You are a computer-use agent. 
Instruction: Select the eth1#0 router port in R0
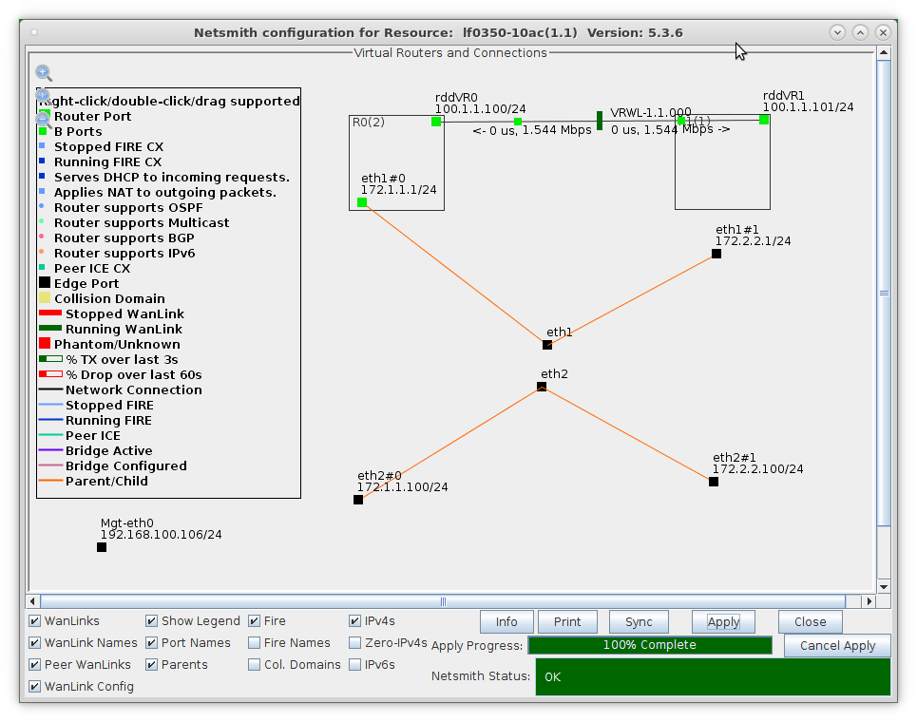(362, 202)
